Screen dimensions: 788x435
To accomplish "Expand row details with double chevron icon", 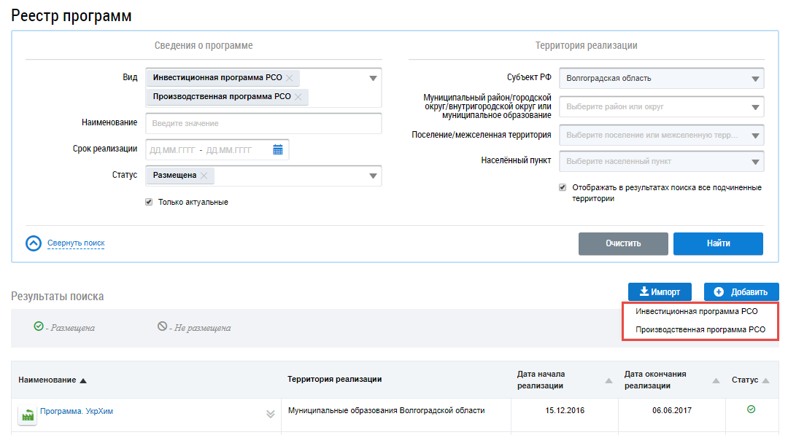I will (x=271, y=414).
